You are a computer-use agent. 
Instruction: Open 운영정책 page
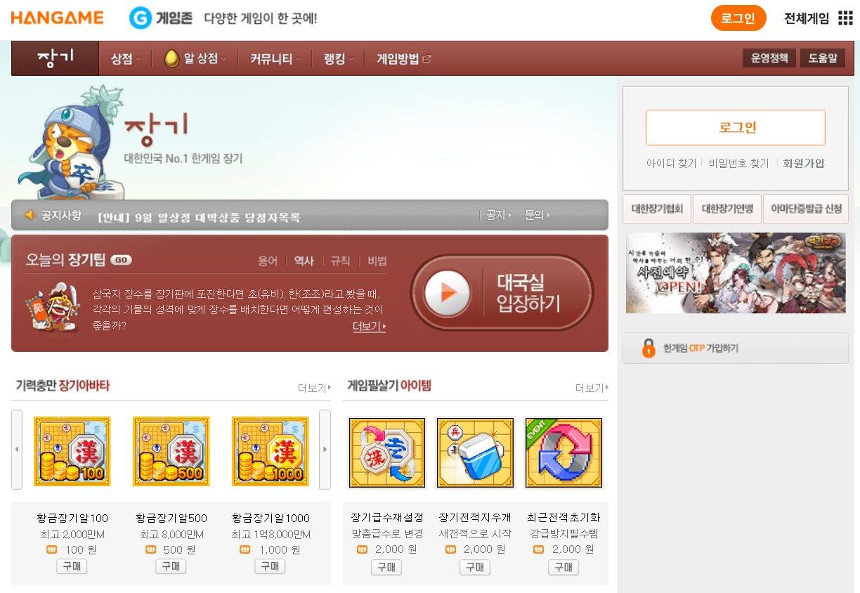[x=769, y=58]
